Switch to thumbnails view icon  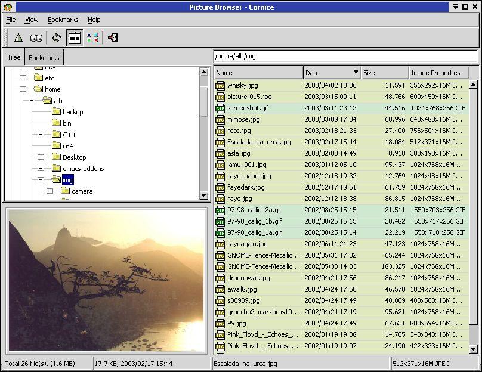coord(92,38)
